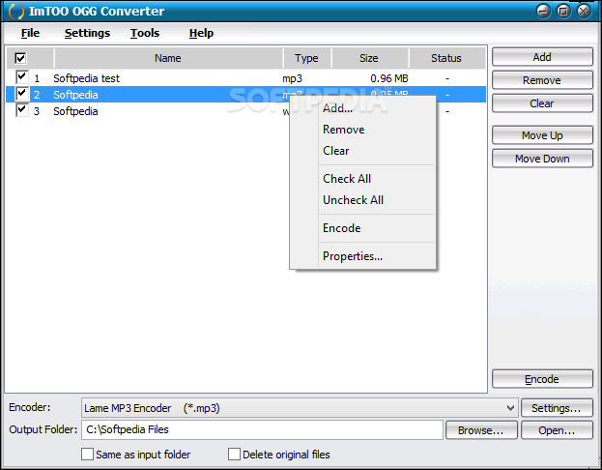Click the ImTOO OGG Converter app icon
602x470 pixels.
[15, 12]
